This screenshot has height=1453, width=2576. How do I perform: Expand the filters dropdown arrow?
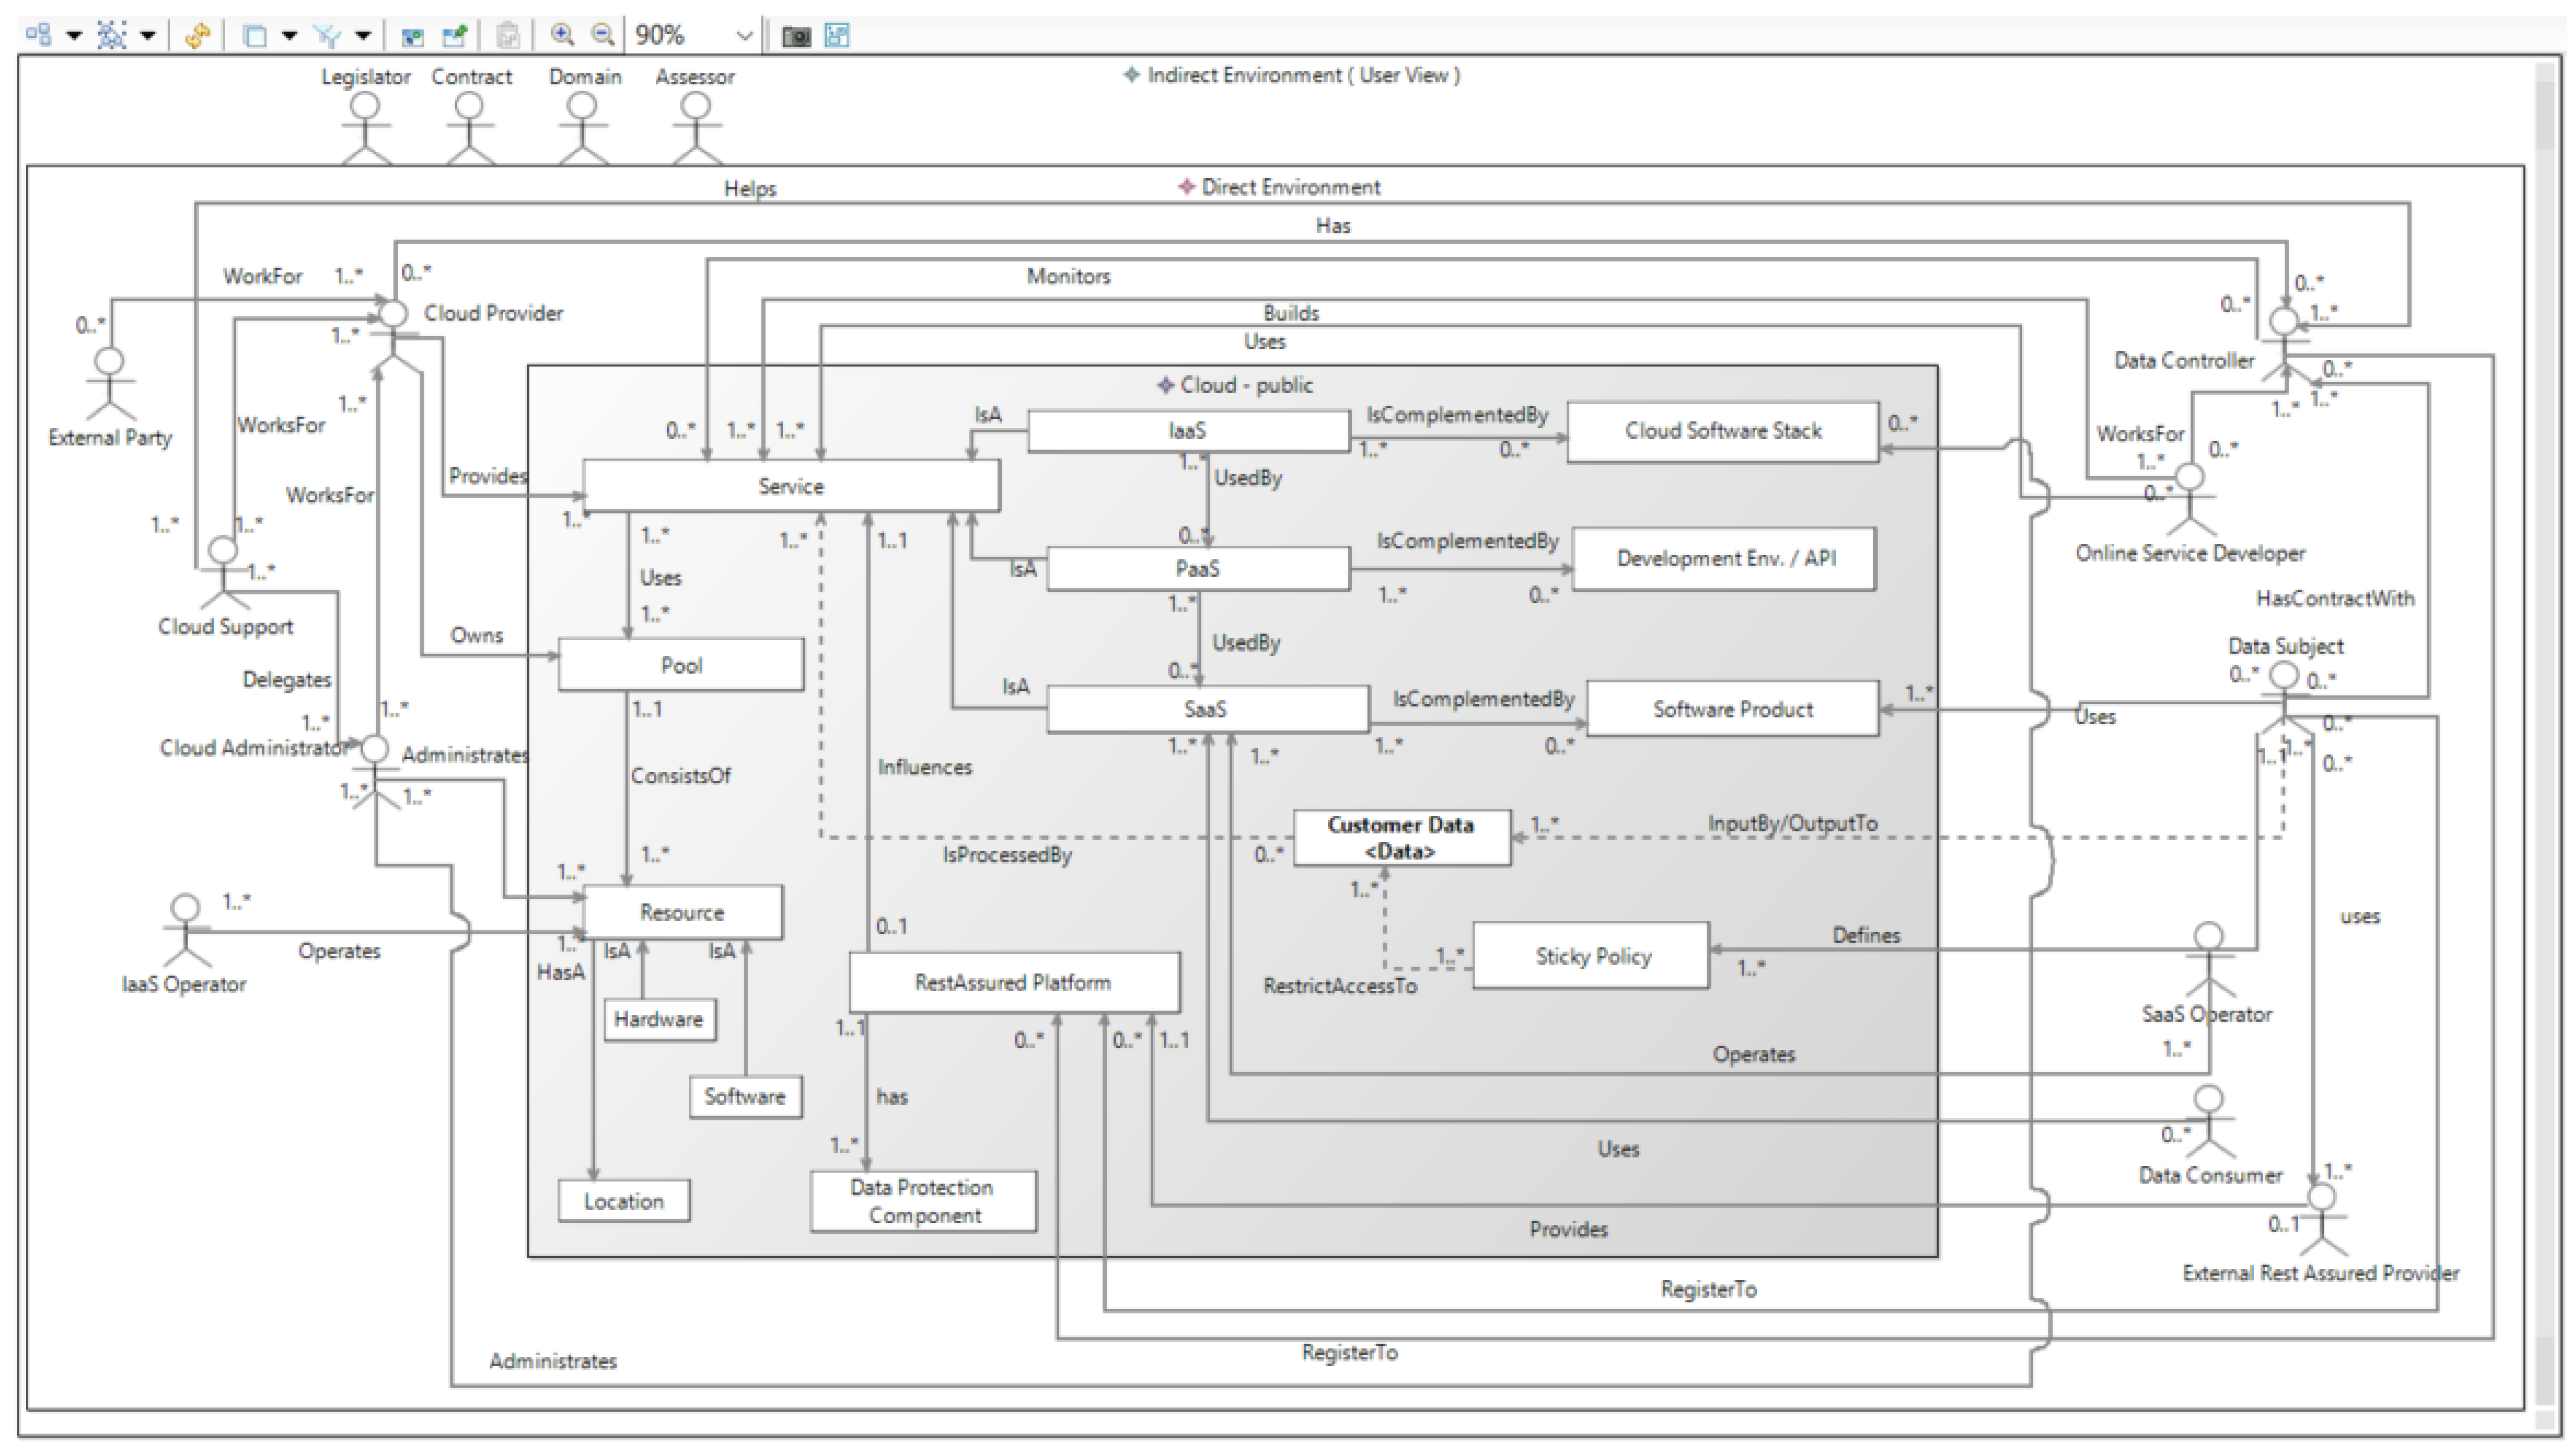[x=363, y=36]
